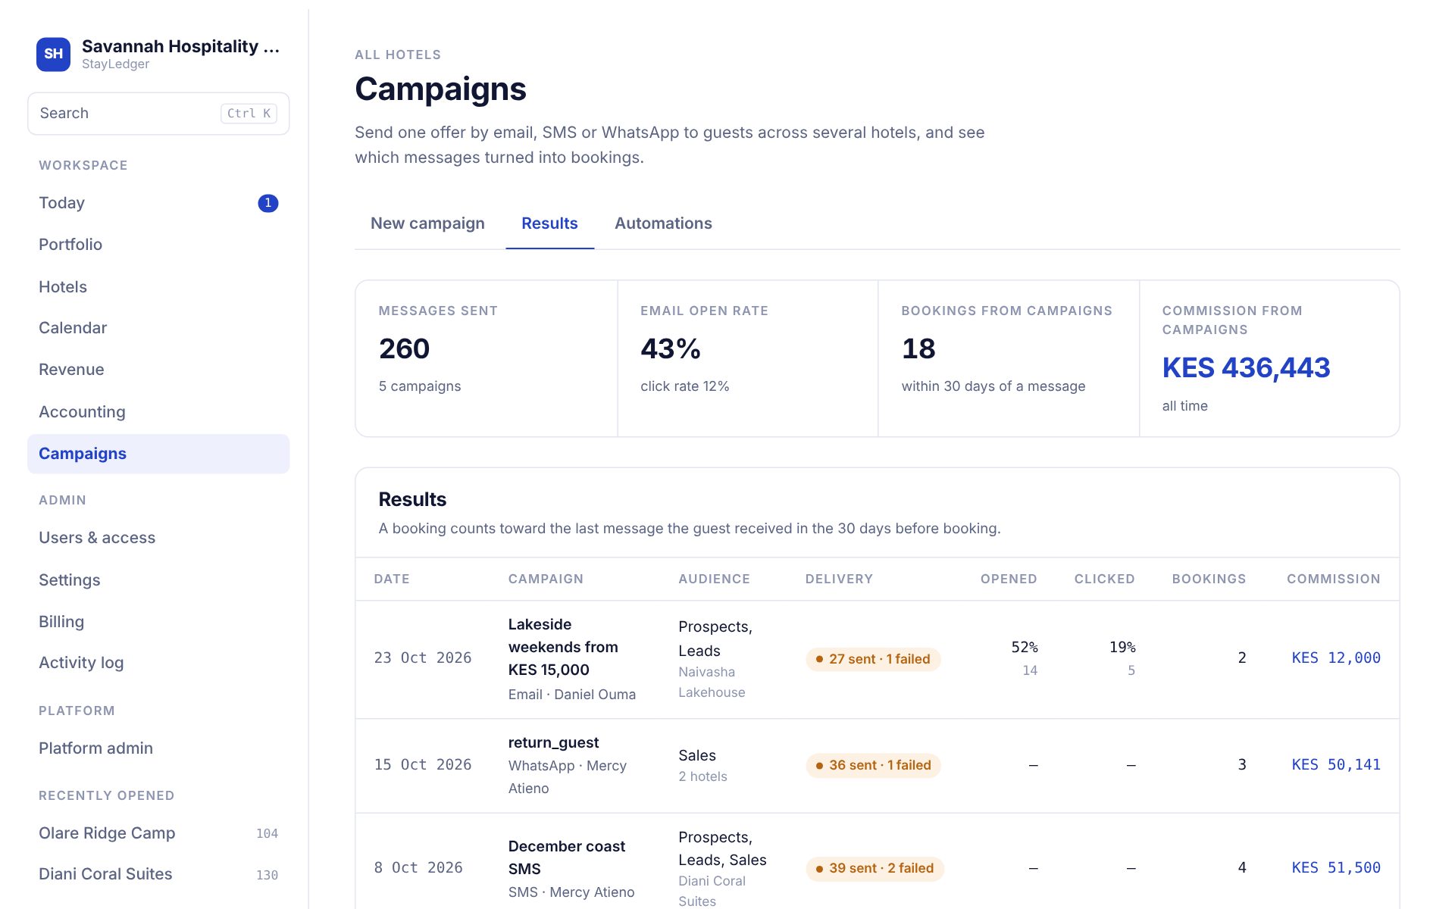Screen dimensions: 1455x909
Task: Click the DATE column header
Action: coord(392,579)
